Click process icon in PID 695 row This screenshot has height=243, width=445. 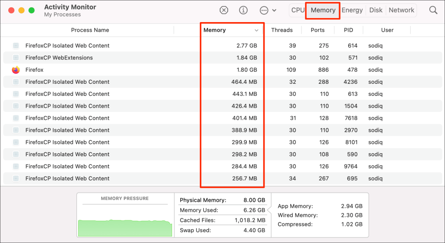16,178
